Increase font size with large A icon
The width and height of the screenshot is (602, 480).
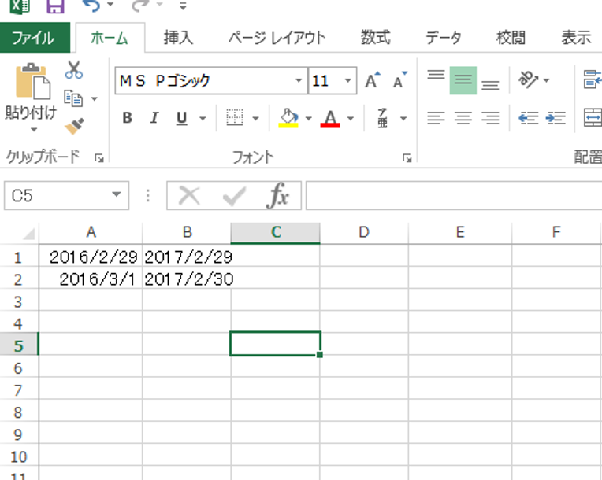373,79
